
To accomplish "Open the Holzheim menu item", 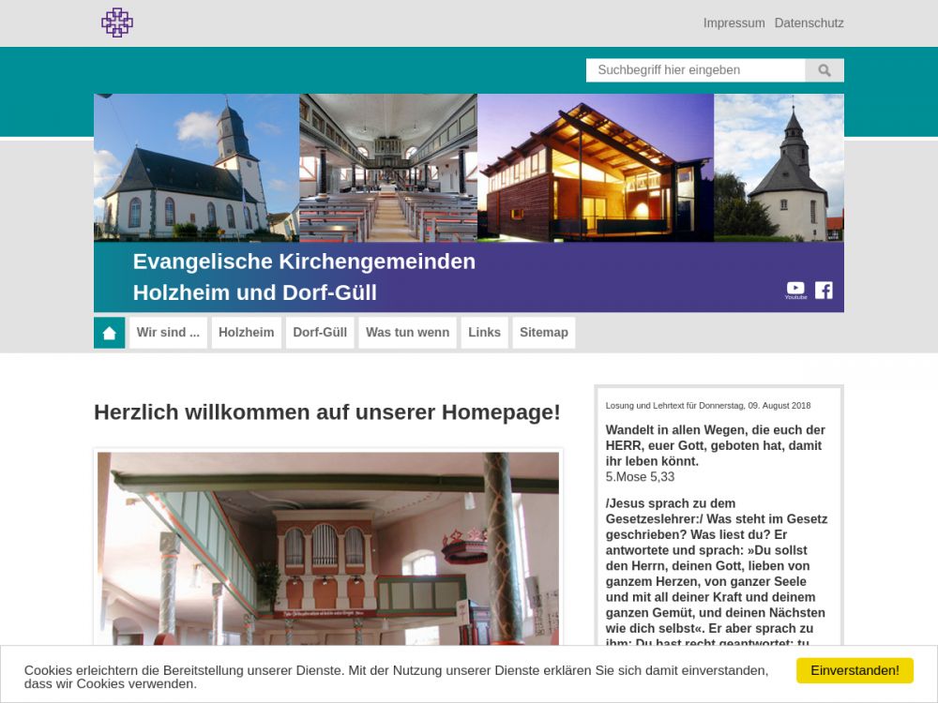I will 247,333.
